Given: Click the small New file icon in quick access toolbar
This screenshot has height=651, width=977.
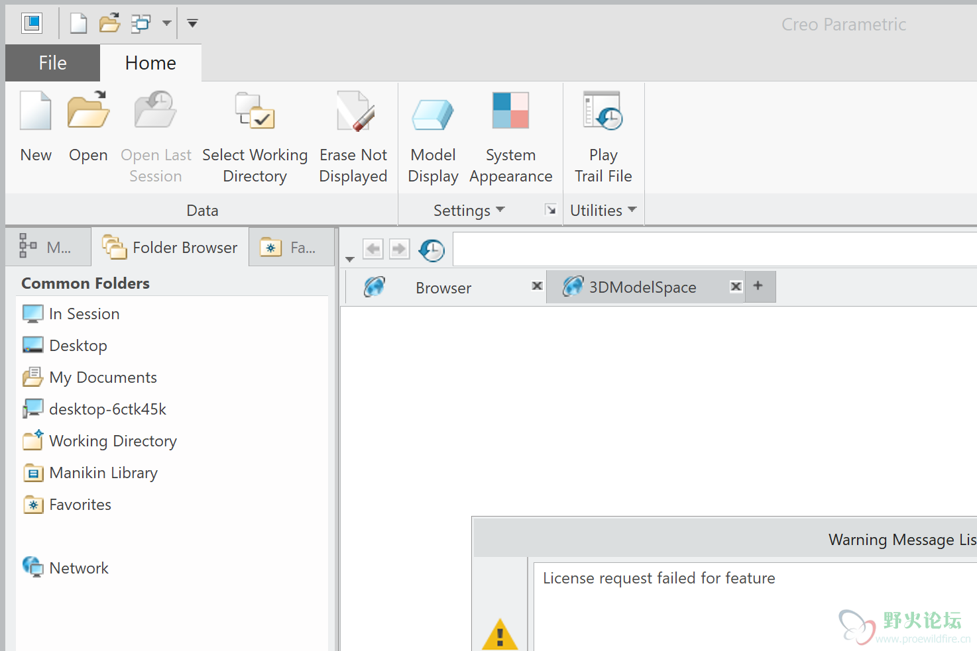Looking at the screenshot, I should (79, 23).
